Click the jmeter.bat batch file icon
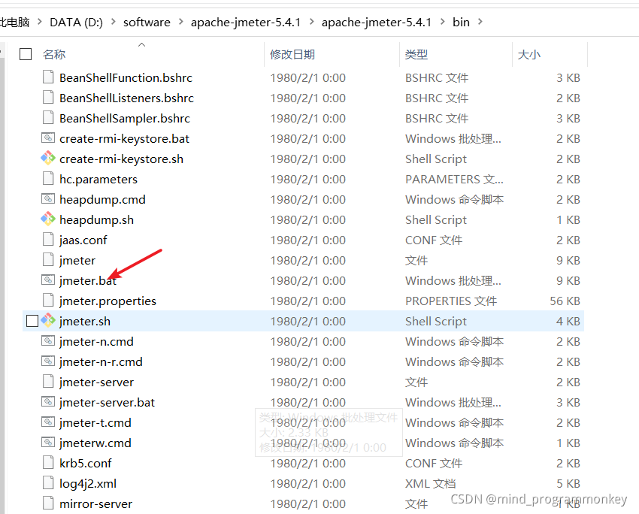639x514 pixels. pos(48,280)
